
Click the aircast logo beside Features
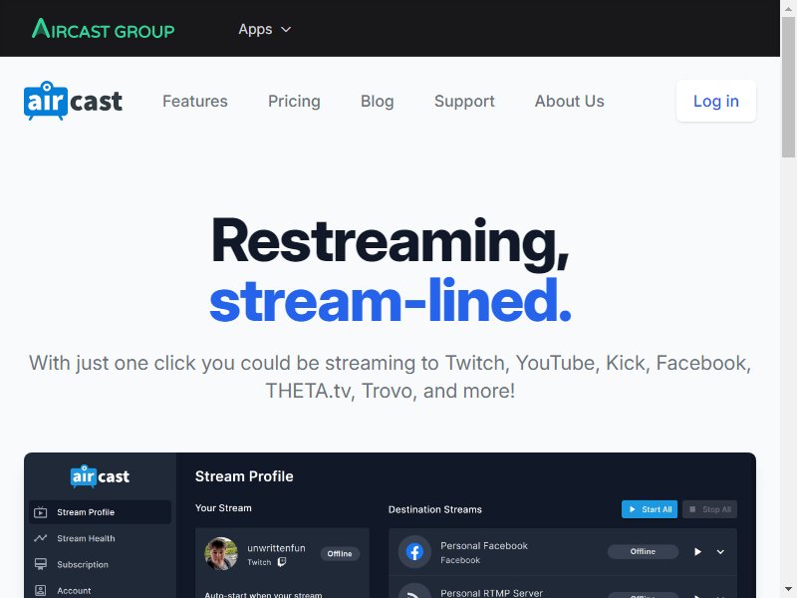click(73, 101)
